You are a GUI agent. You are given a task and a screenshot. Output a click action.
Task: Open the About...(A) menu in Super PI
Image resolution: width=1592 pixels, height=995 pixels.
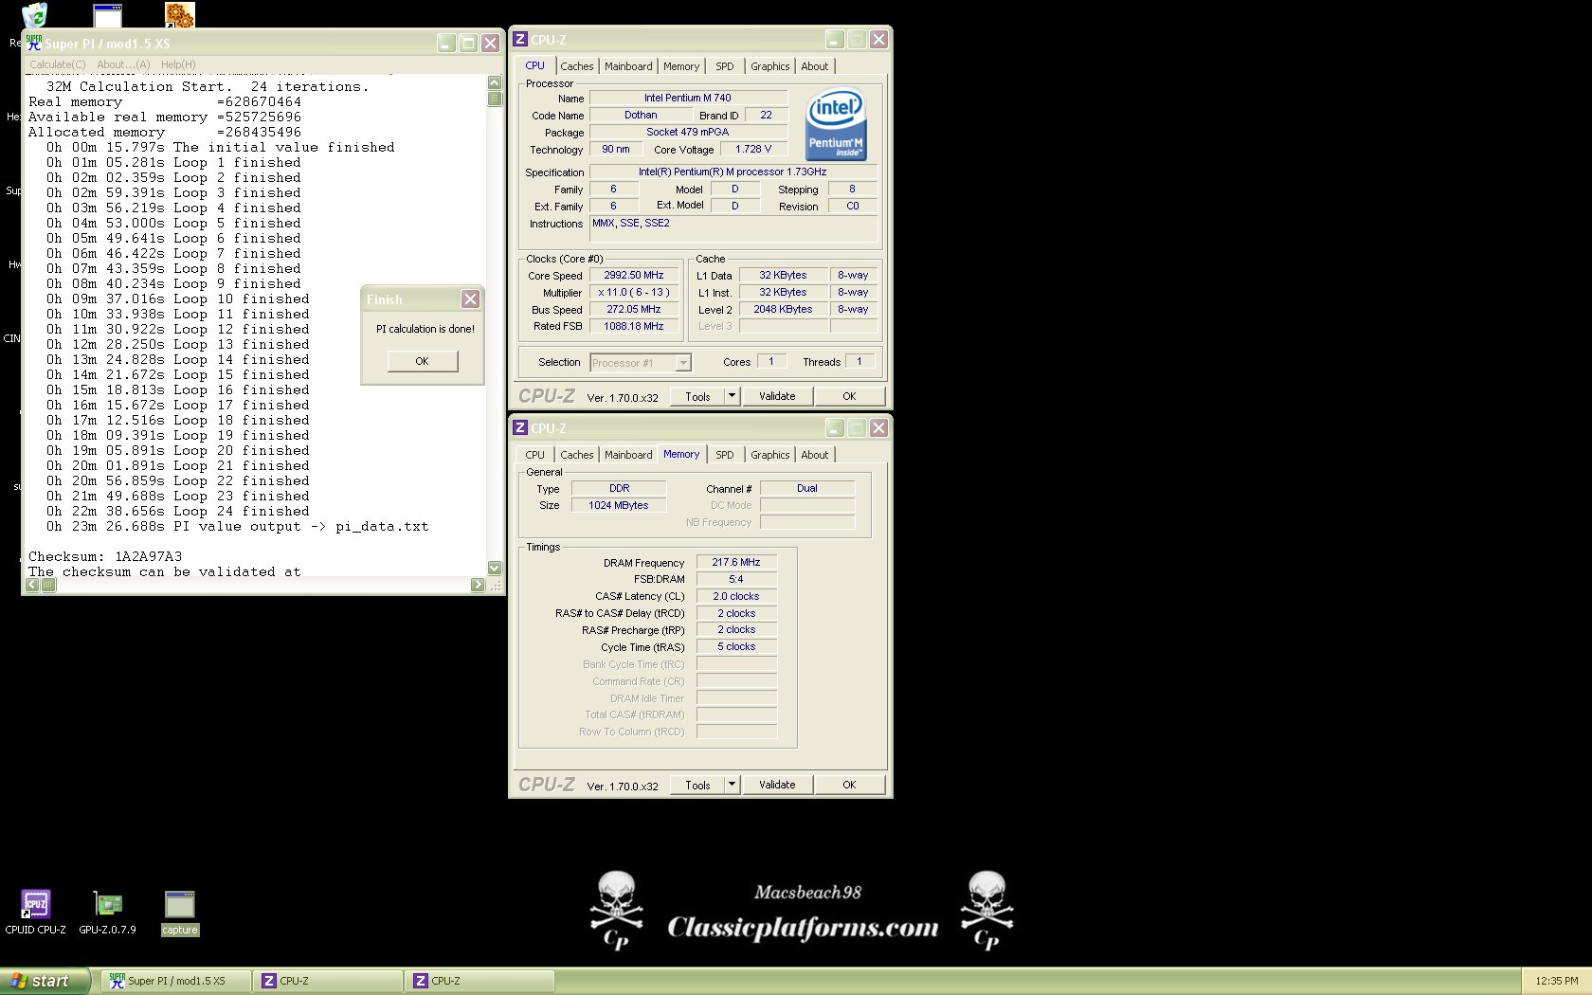tap(123, 64)
